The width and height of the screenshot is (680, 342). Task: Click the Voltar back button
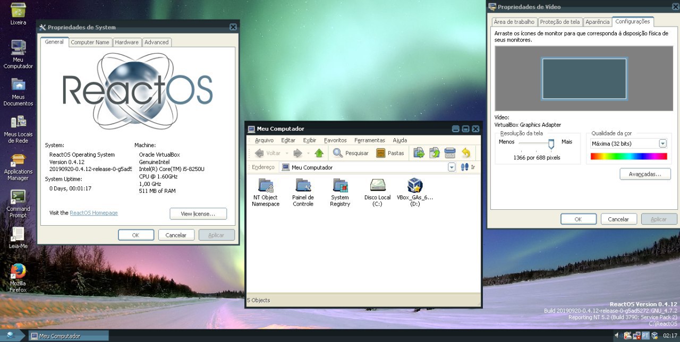pyautogui.click(x=267, y=153)
